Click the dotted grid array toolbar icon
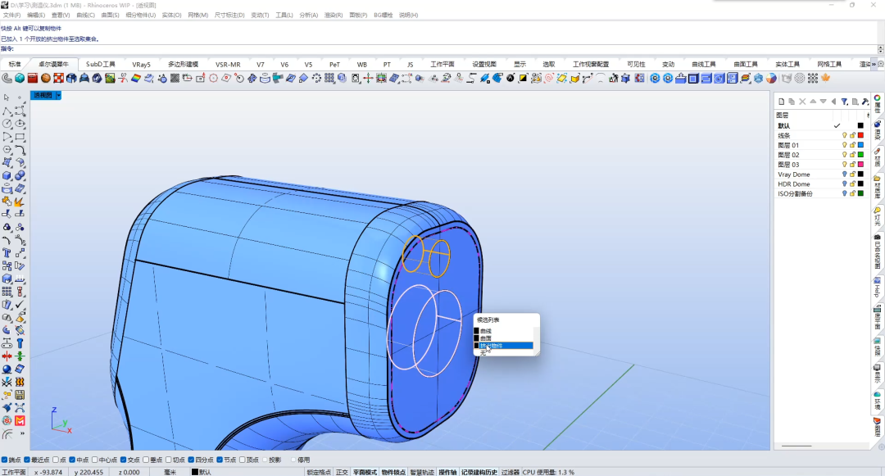This screenshot has width=885, height=476. tap(813, 79)
